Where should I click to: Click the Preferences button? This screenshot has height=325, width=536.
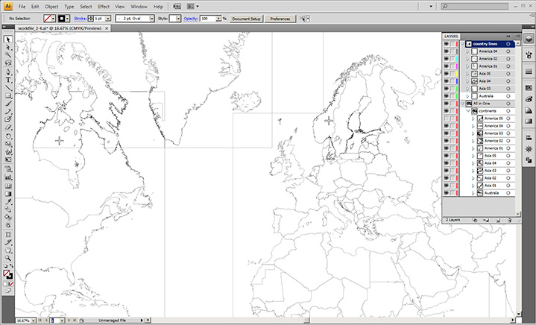point(280,18)
